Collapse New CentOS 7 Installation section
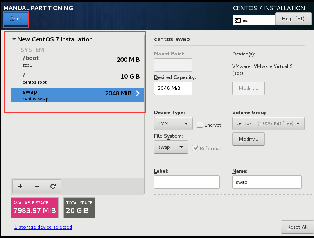Screen dimensions: 314x238 (14, 39)
